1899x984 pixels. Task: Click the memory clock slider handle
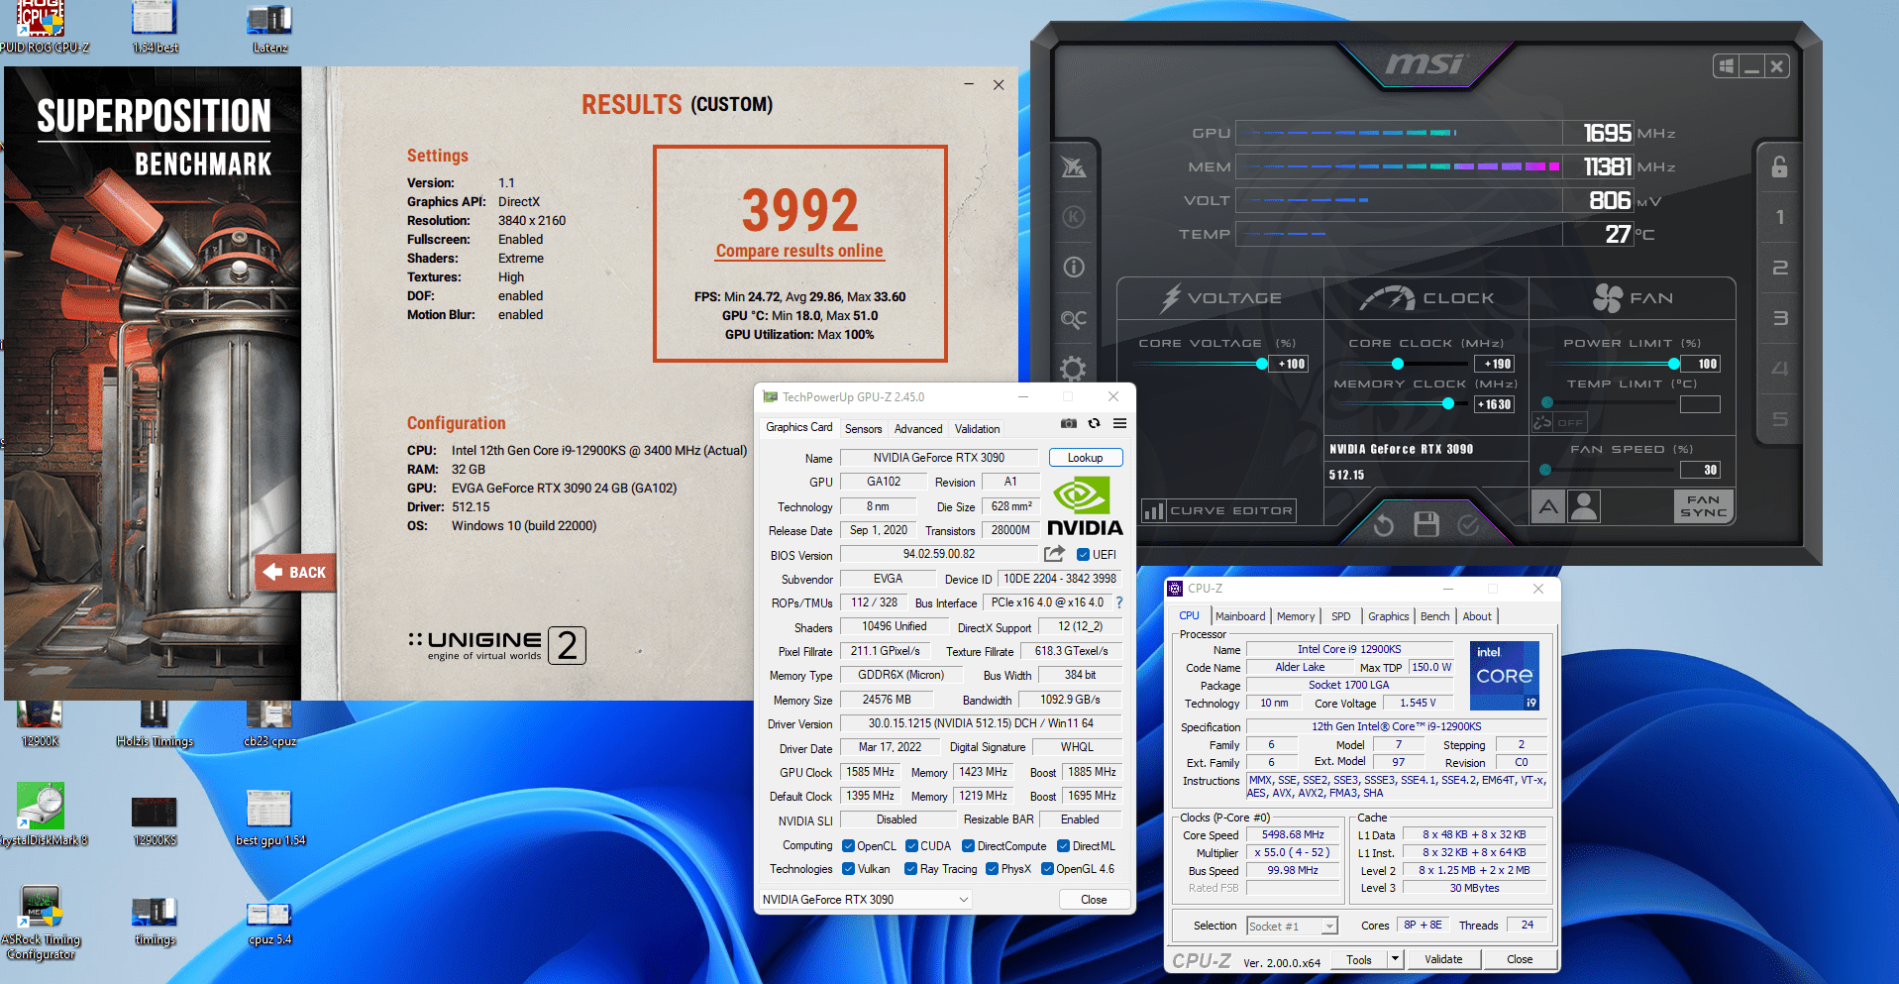point(1448,403)
